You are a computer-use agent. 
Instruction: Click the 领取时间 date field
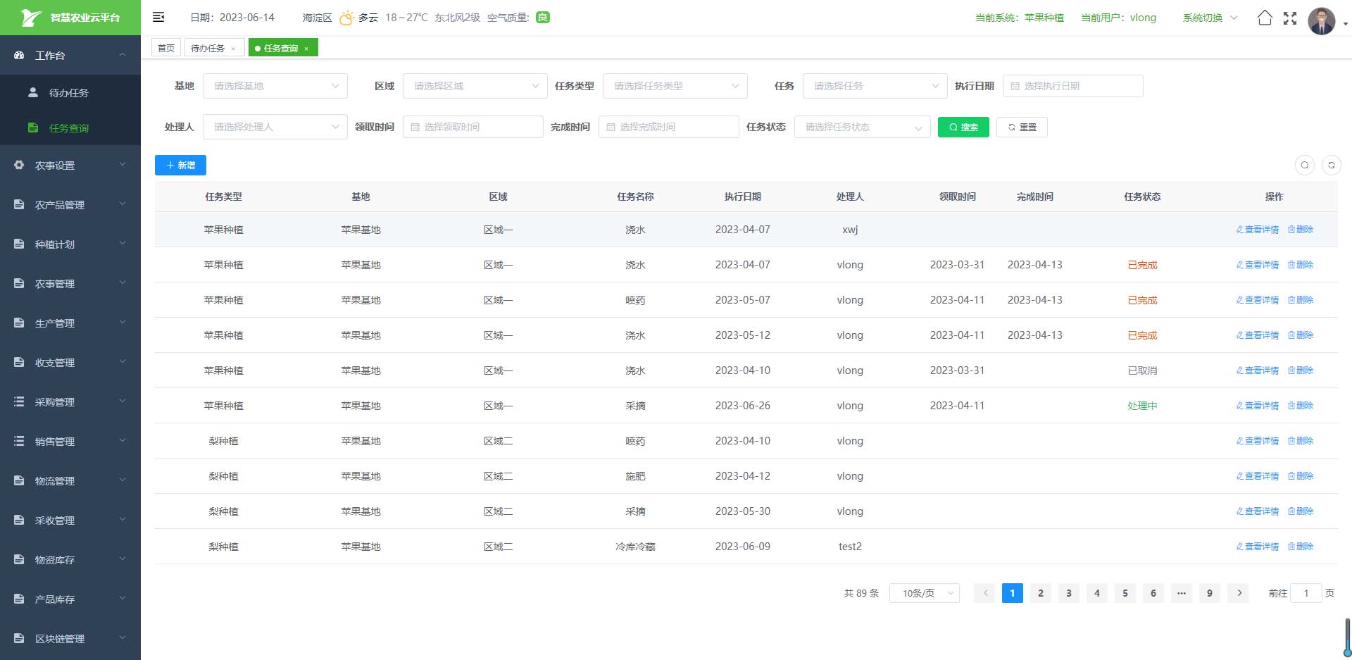tap(472, 127)
